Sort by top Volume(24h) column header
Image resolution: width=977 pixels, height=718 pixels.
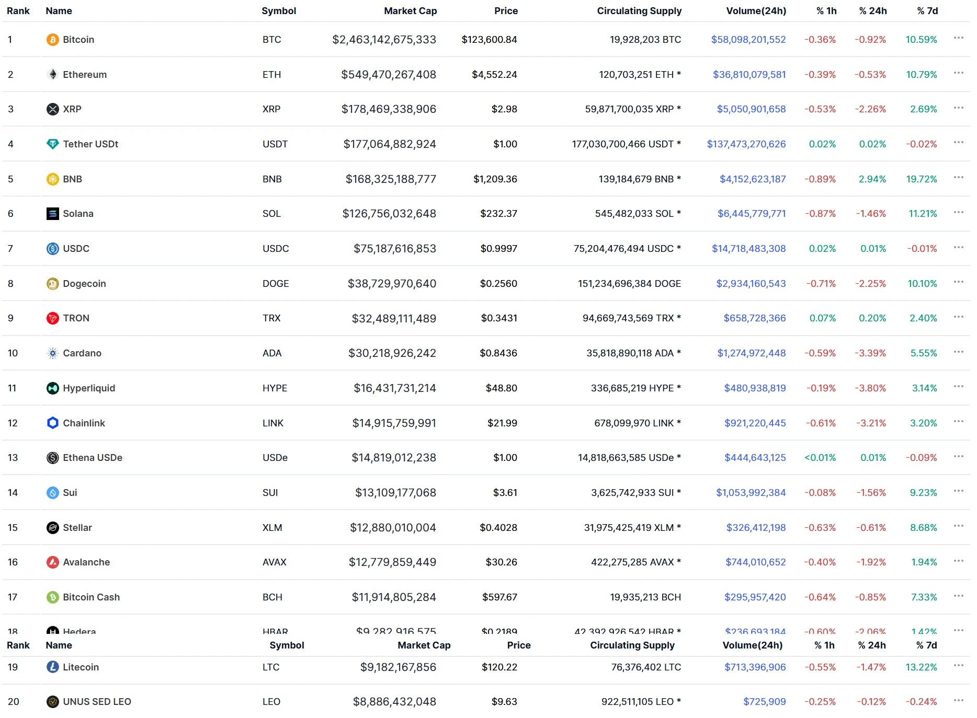(756, 11)
